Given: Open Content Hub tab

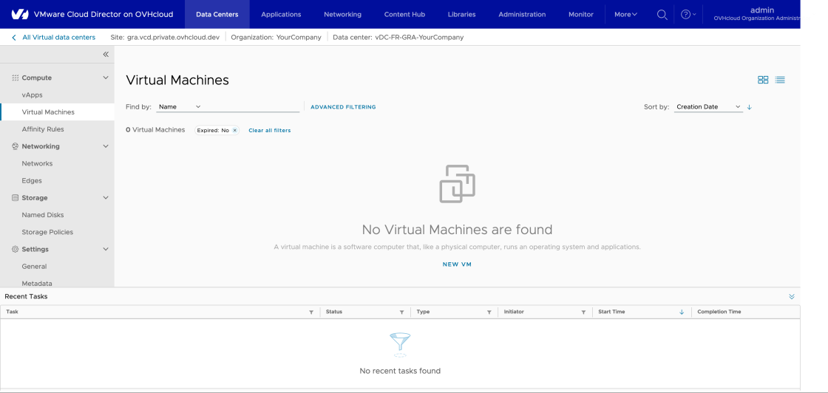Looking at the screenshot, I should pos(404,14).
